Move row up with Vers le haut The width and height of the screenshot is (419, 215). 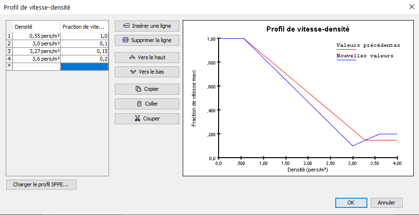147,58
